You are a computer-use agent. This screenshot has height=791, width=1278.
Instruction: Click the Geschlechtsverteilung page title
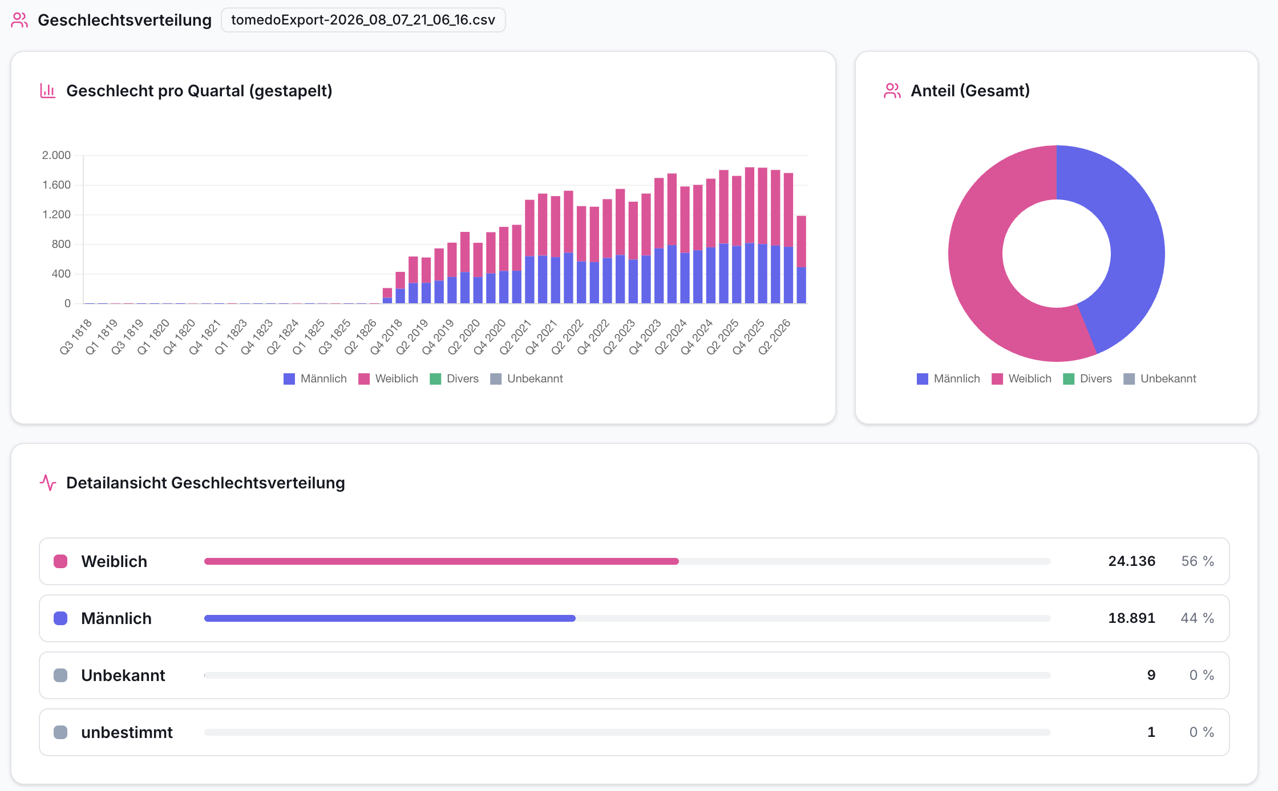(124, 20)
